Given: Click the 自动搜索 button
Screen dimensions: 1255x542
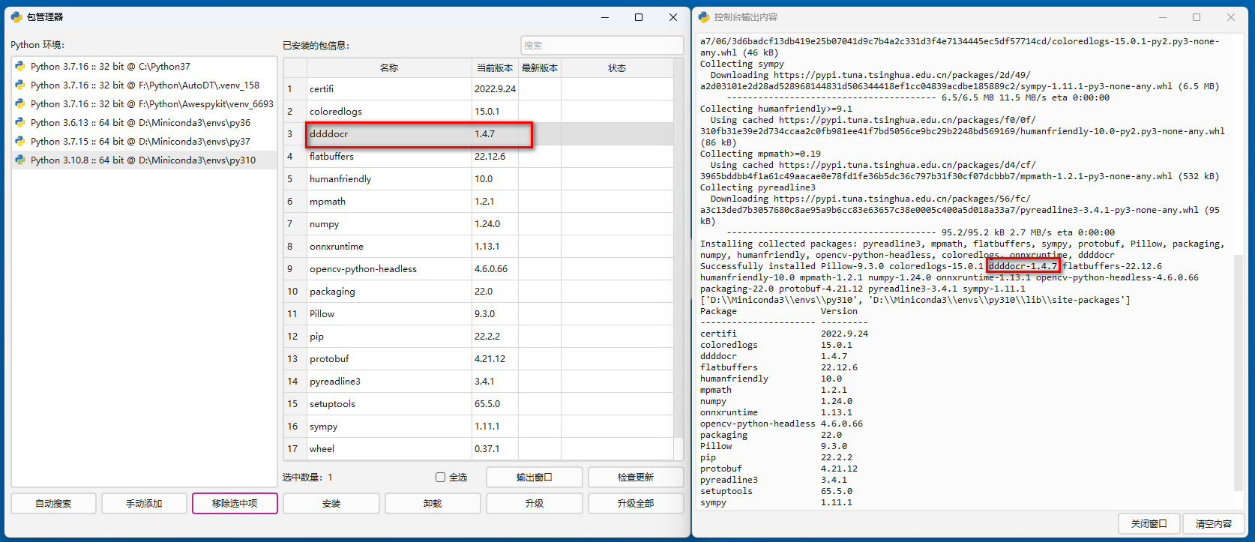Looking at the screenshot, I should [53, 503].
